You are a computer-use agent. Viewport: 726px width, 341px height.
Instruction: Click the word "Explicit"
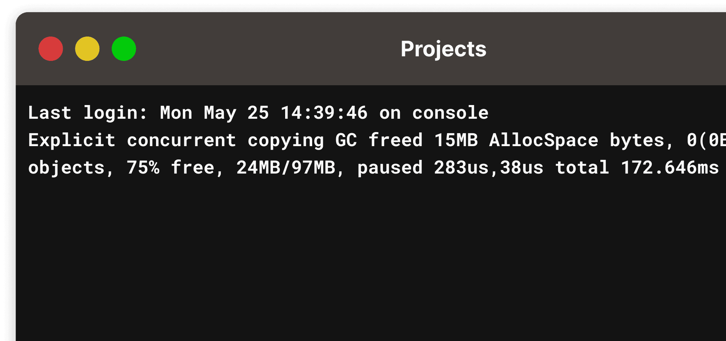(72, 140)
